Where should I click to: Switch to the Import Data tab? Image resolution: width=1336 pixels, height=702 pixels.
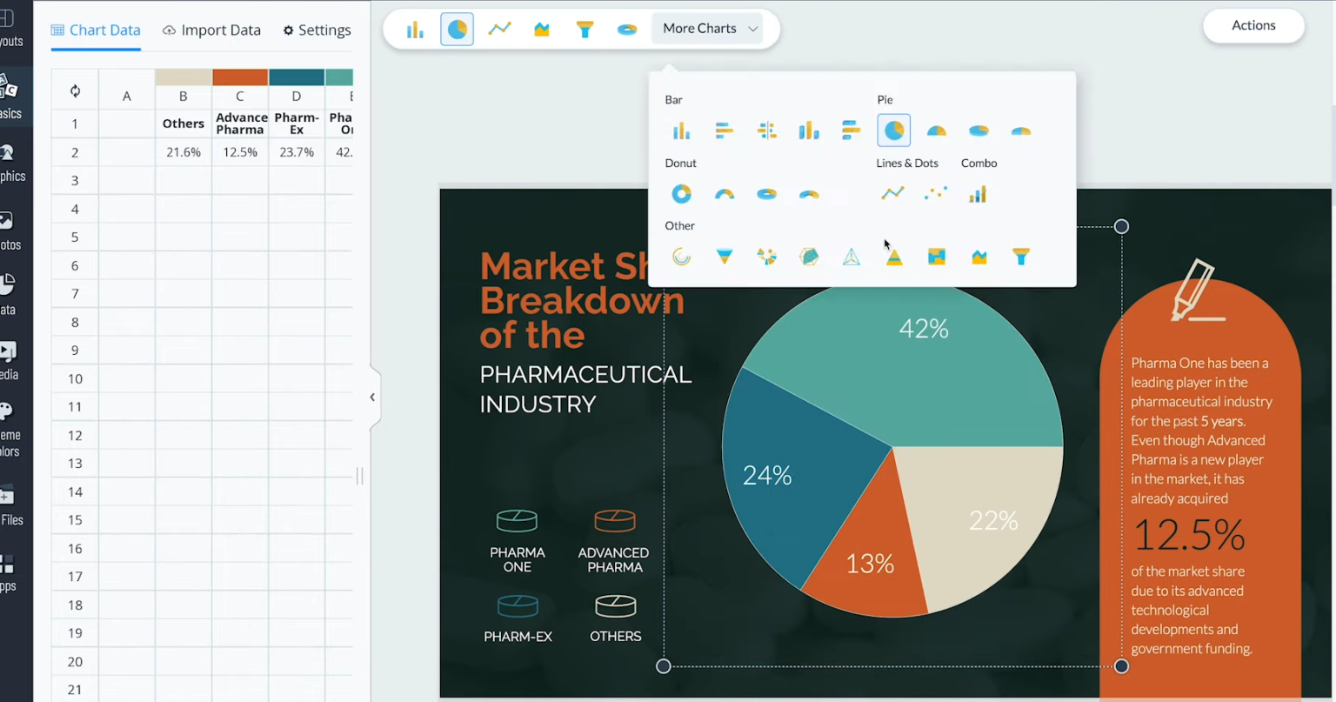coord(211,30)
